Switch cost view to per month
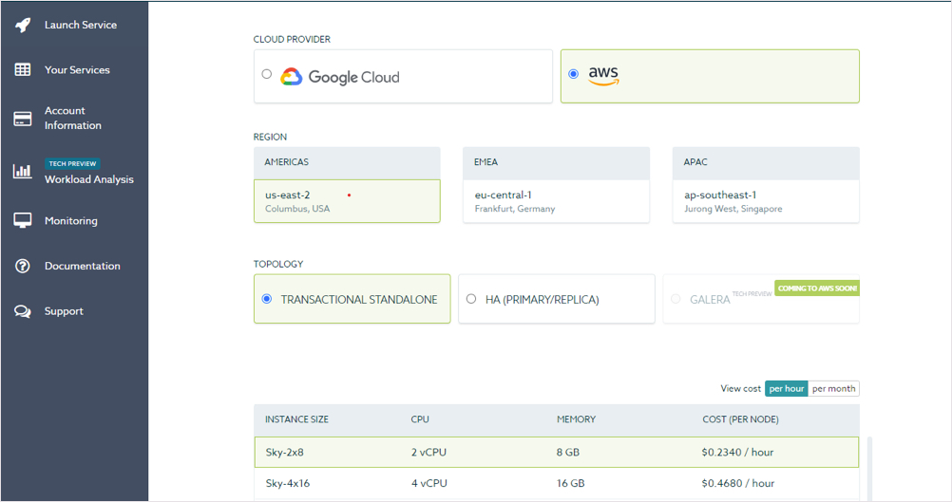Image resolution: width=952 pixels, height=502 pixels. coord(833,388)
